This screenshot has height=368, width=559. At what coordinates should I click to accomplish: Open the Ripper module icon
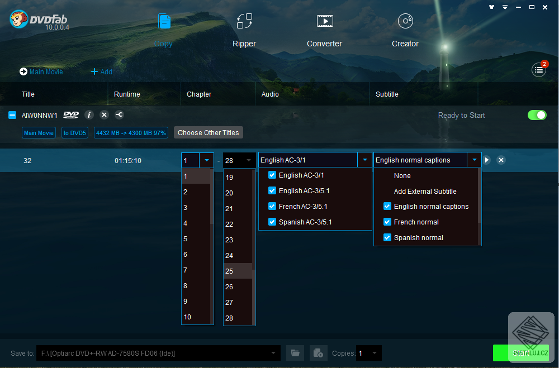click(245, 21)
